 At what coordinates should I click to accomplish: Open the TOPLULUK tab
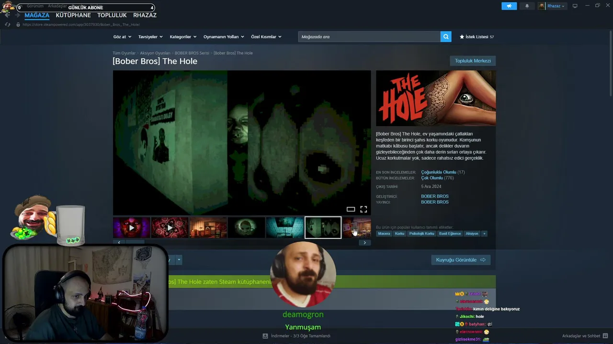112,15
